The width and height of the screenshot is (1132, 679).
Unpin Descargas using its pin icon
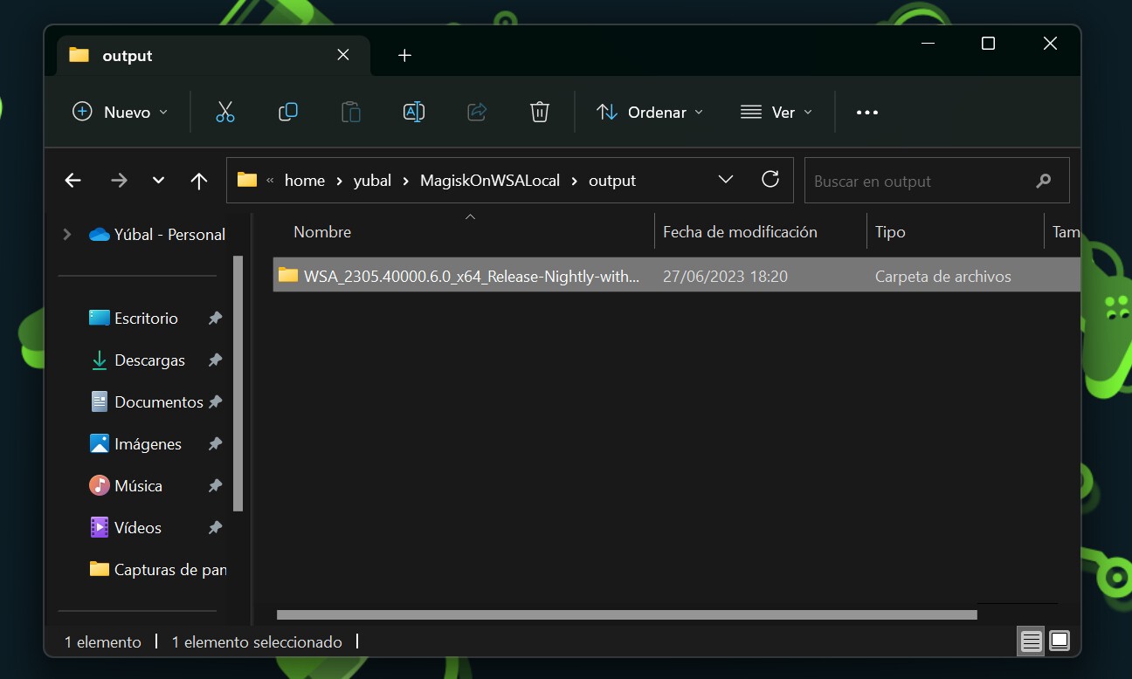[x=215, y=360]
